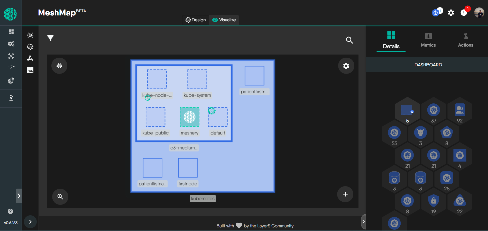
Task: Open the Performance gauge icon in sidebar
Action: coord(11,68)
